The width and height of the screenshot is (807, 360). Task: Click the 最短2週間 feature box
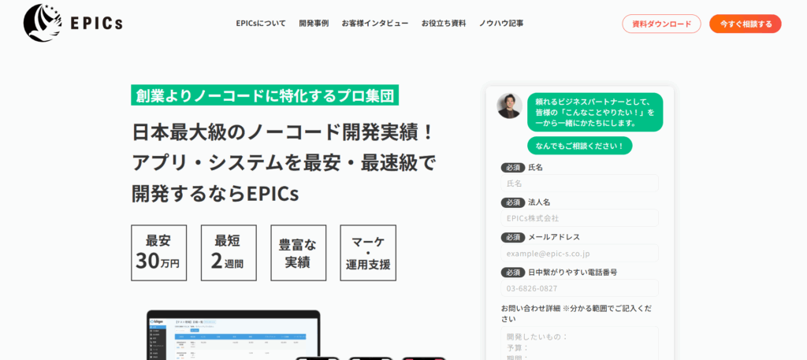click(x=229, y=253)
